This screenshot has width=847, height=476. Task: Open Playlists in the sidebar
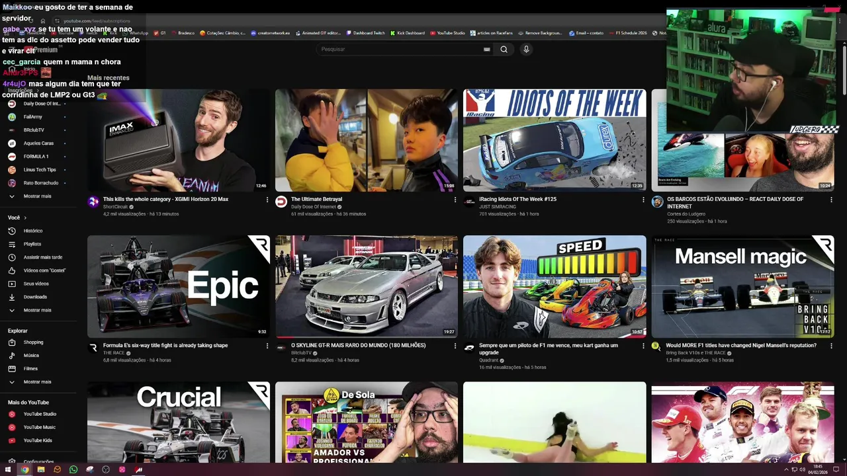(32, 244)
